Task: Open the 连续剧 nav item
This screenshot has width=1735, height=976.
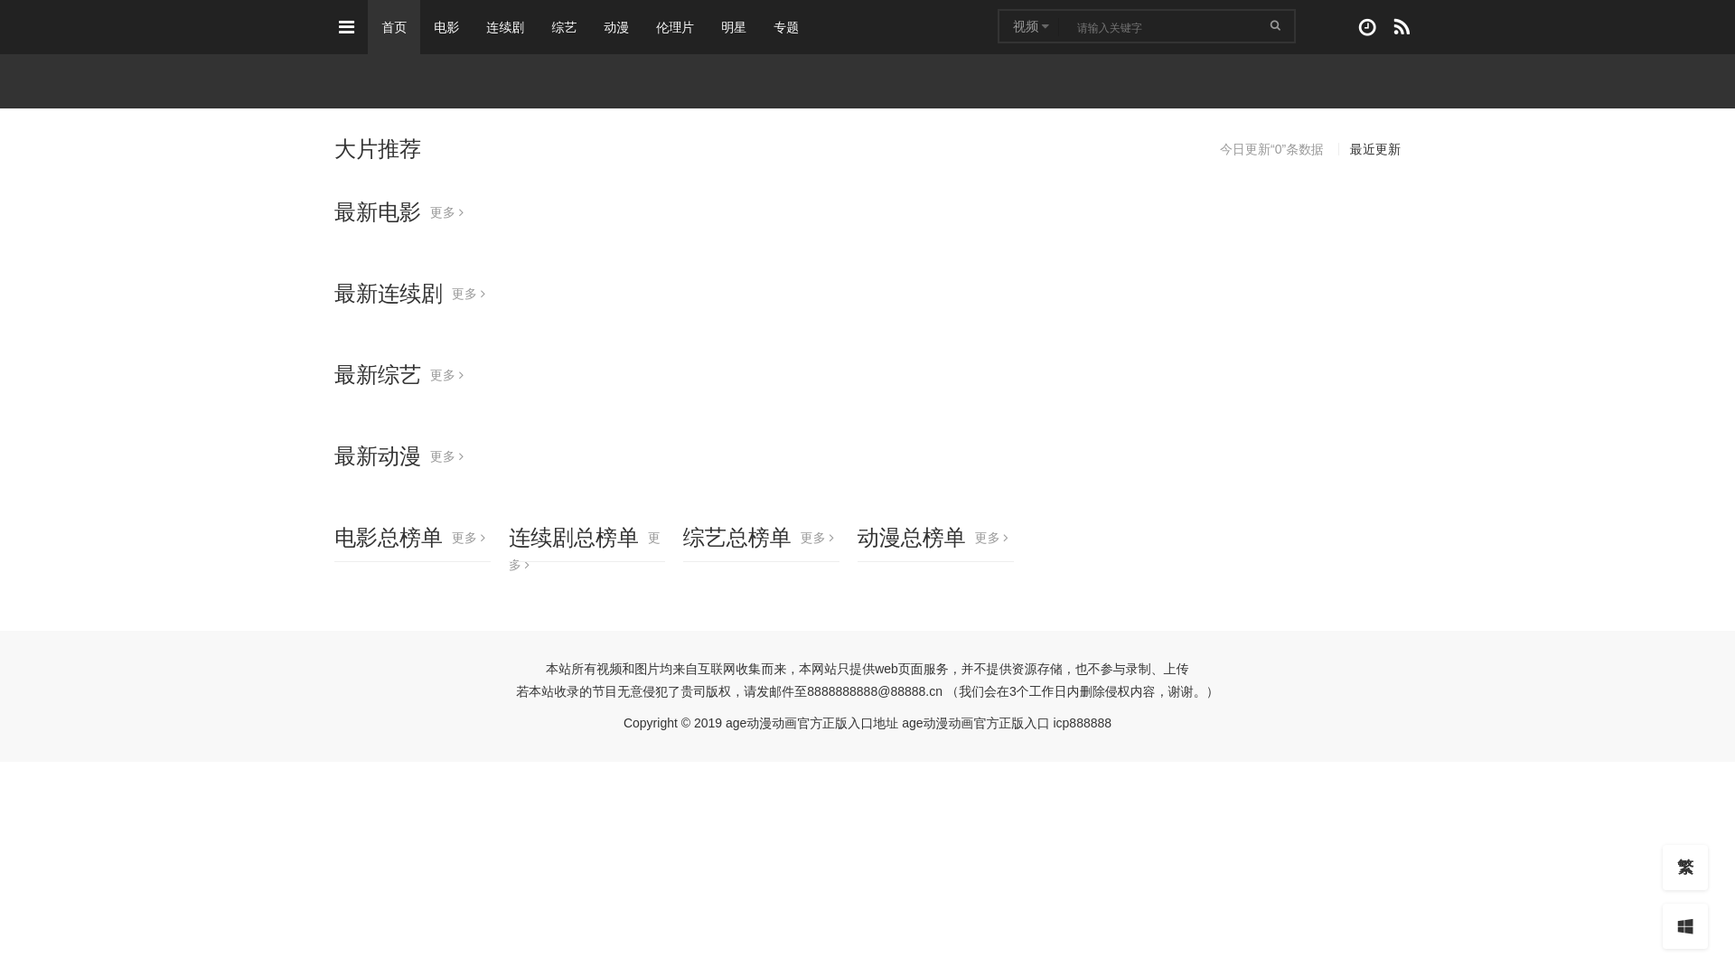Action: click(505, 27)
